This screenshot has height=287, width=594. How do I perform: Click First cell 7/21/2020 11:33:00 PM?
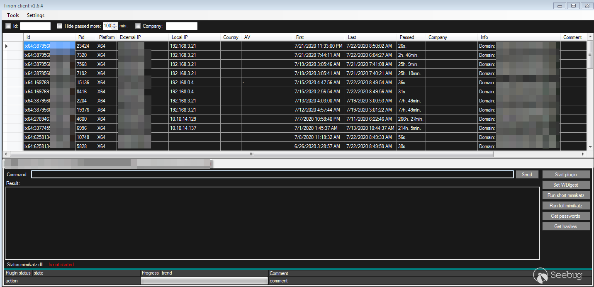coord(319,46)
